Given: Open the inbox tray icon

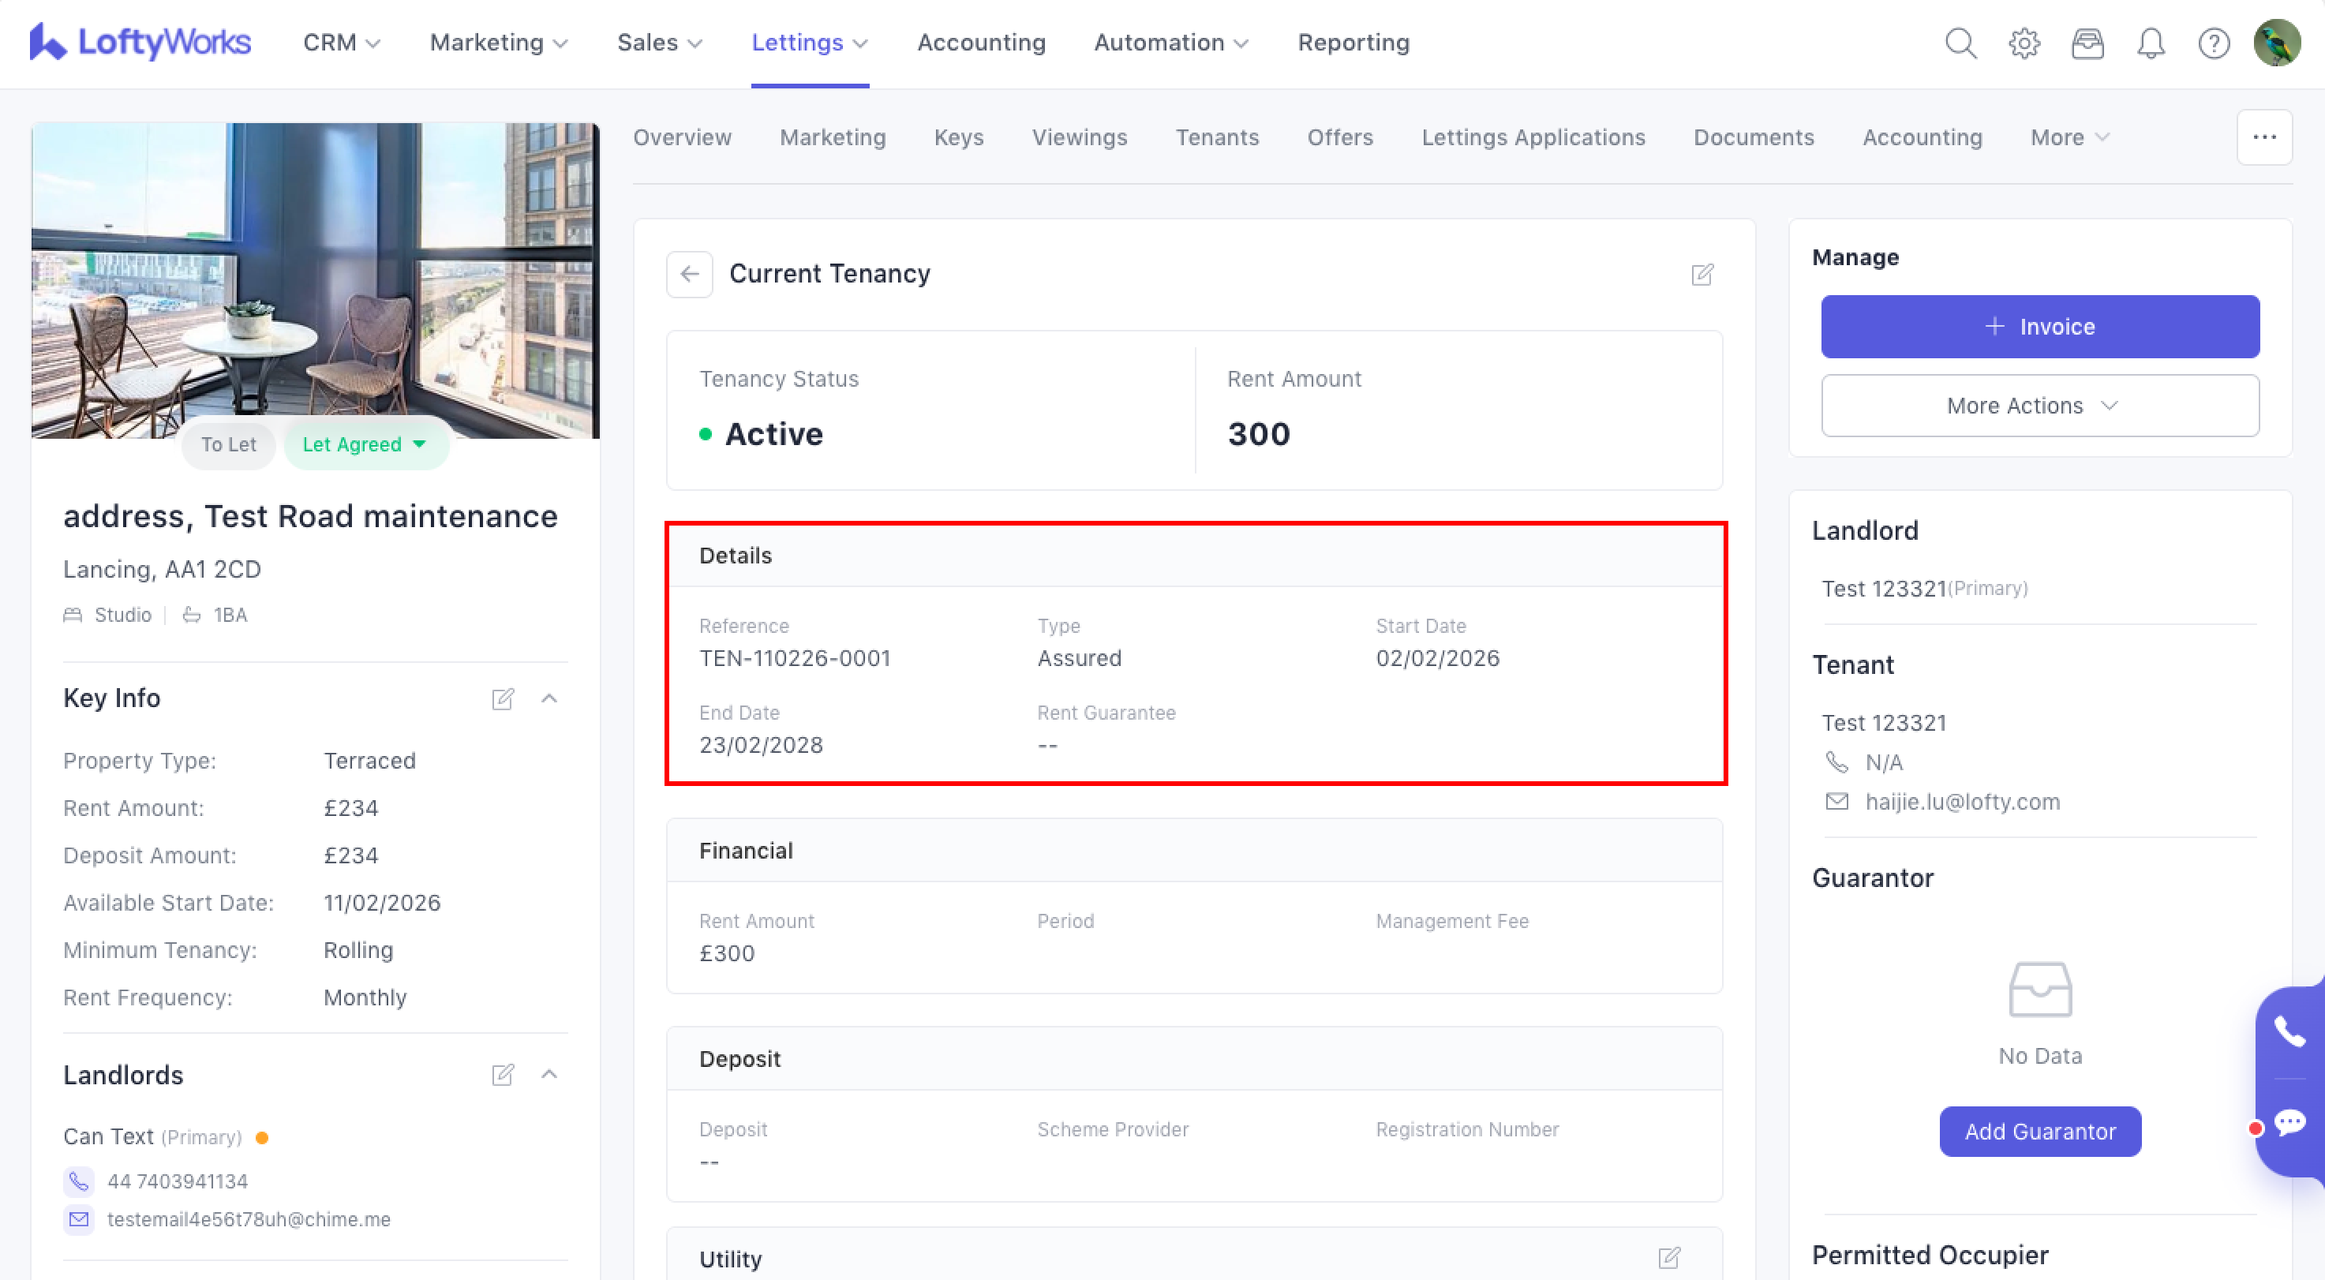Looking at the screenshot, I should [2087, 43].
